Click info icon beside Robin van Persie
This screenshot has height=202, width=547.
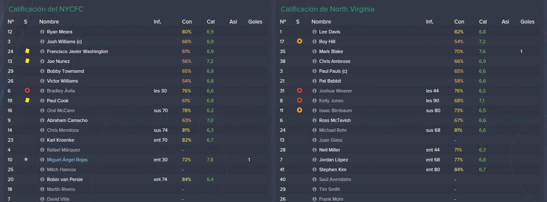pos(42,180)
